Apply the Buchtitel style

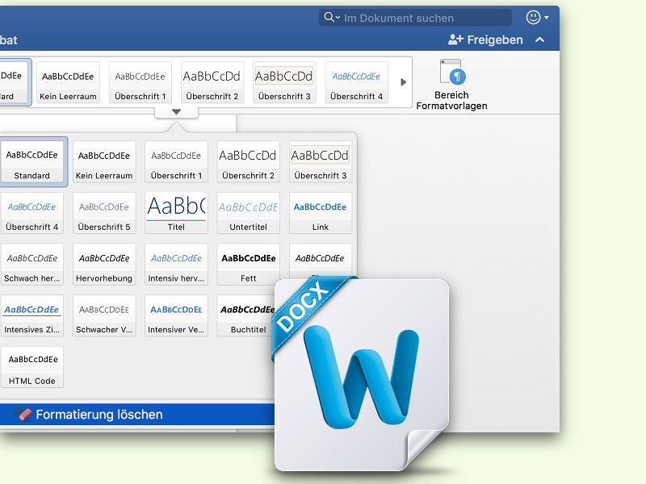click(246, 315)
